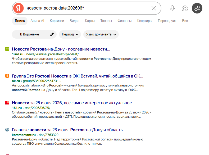
Task: Click the ok.ru domain link
Action: coord(16,81)
